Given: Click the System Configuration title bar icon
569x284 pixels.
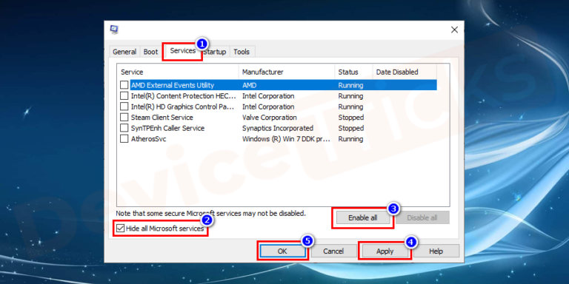Looking at the screenshot, I should point(114,30).
